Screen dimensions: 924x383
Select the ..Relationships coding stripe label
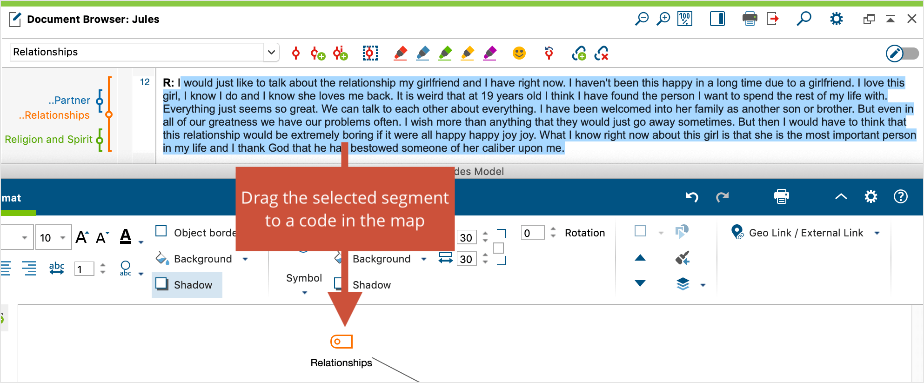54,115
